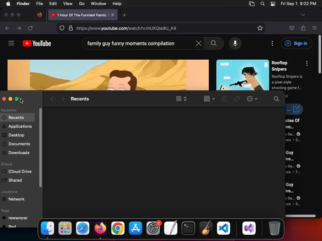
Task: Click the Finder Edit Tags icon
Action: [x=237, y=99]
